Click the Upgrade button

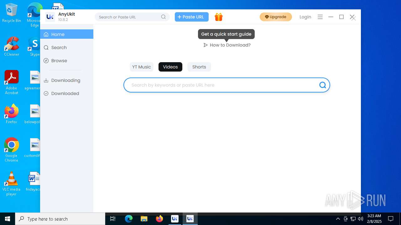(276, 17)
